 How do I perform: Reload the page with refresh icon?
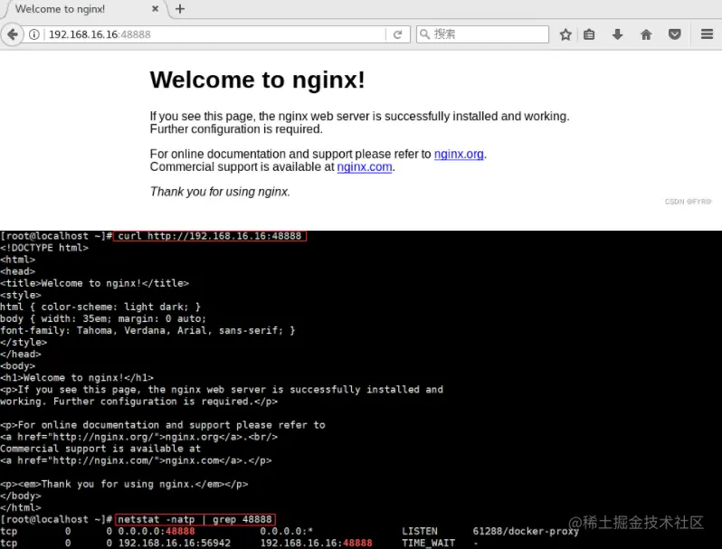click(x=397, y=34)
